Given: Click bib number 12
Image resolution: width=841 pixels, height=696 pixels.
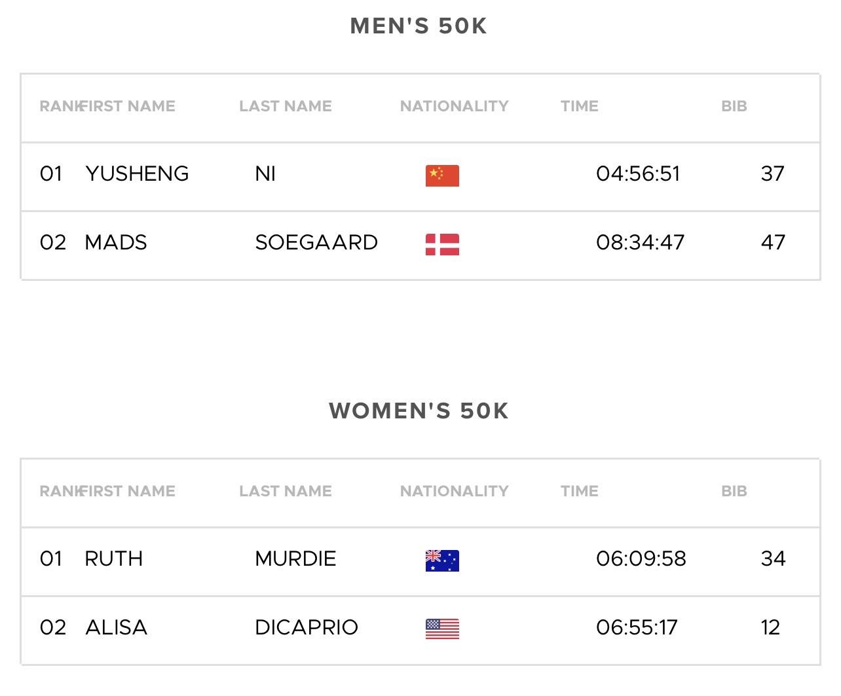Looking at the screenshot, I should click(x=770, y=627).
